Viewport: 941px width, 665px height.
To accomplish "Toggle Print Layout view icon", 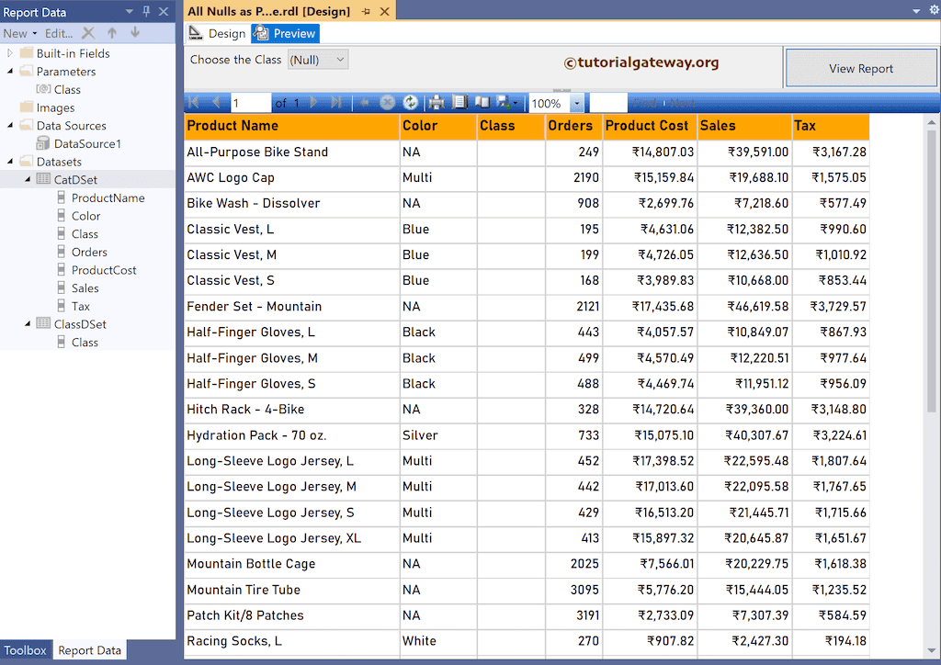I will tap(460, 103).
